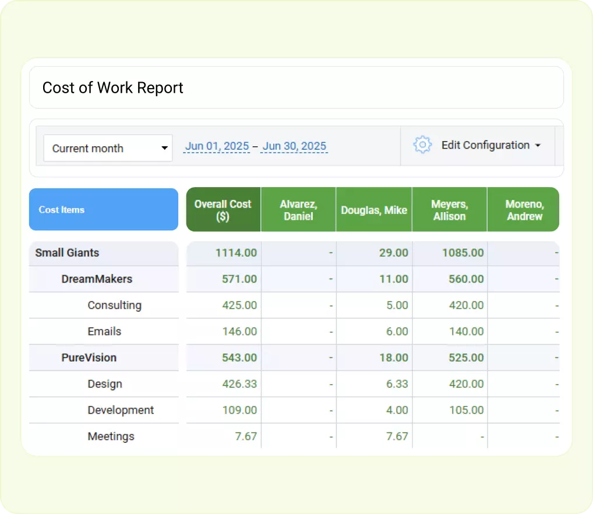This screenshot has height=514, width=593.
Task: Click the gear icon beside Edit Configuration
Action: click(x=422, y=145)
